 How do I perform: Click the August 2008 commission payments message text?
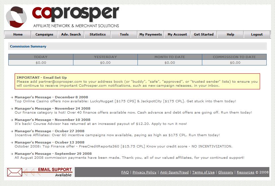click(x=130, y=157)
